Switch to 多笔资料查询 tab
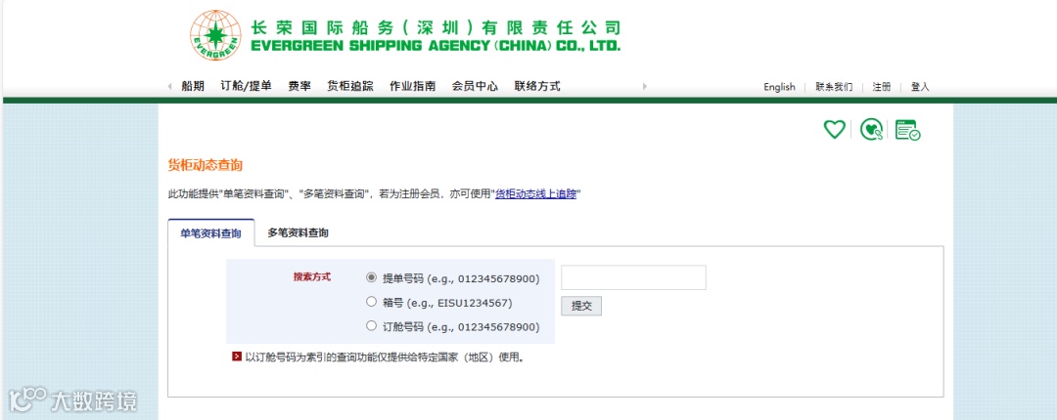1057x420 pixels. 298,232
